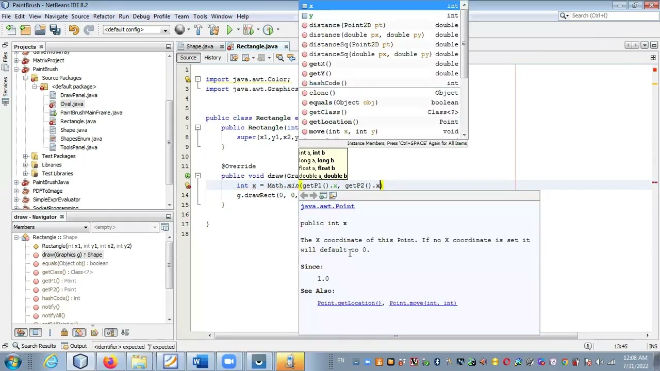The height and width of the screenshot is (371, 660).
Task: Click the New File toolbar icon
Action: (11, 29)
